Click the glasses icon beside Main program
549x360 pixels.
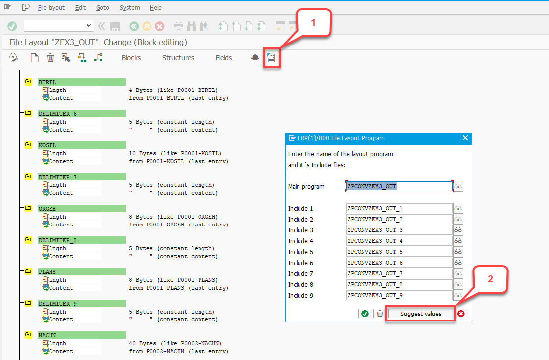(458, 186)
